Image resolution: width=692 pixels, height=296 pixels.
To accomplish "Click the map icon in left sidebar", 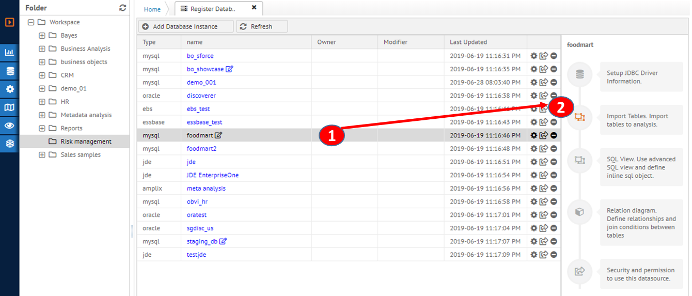I will coord(9,107).
